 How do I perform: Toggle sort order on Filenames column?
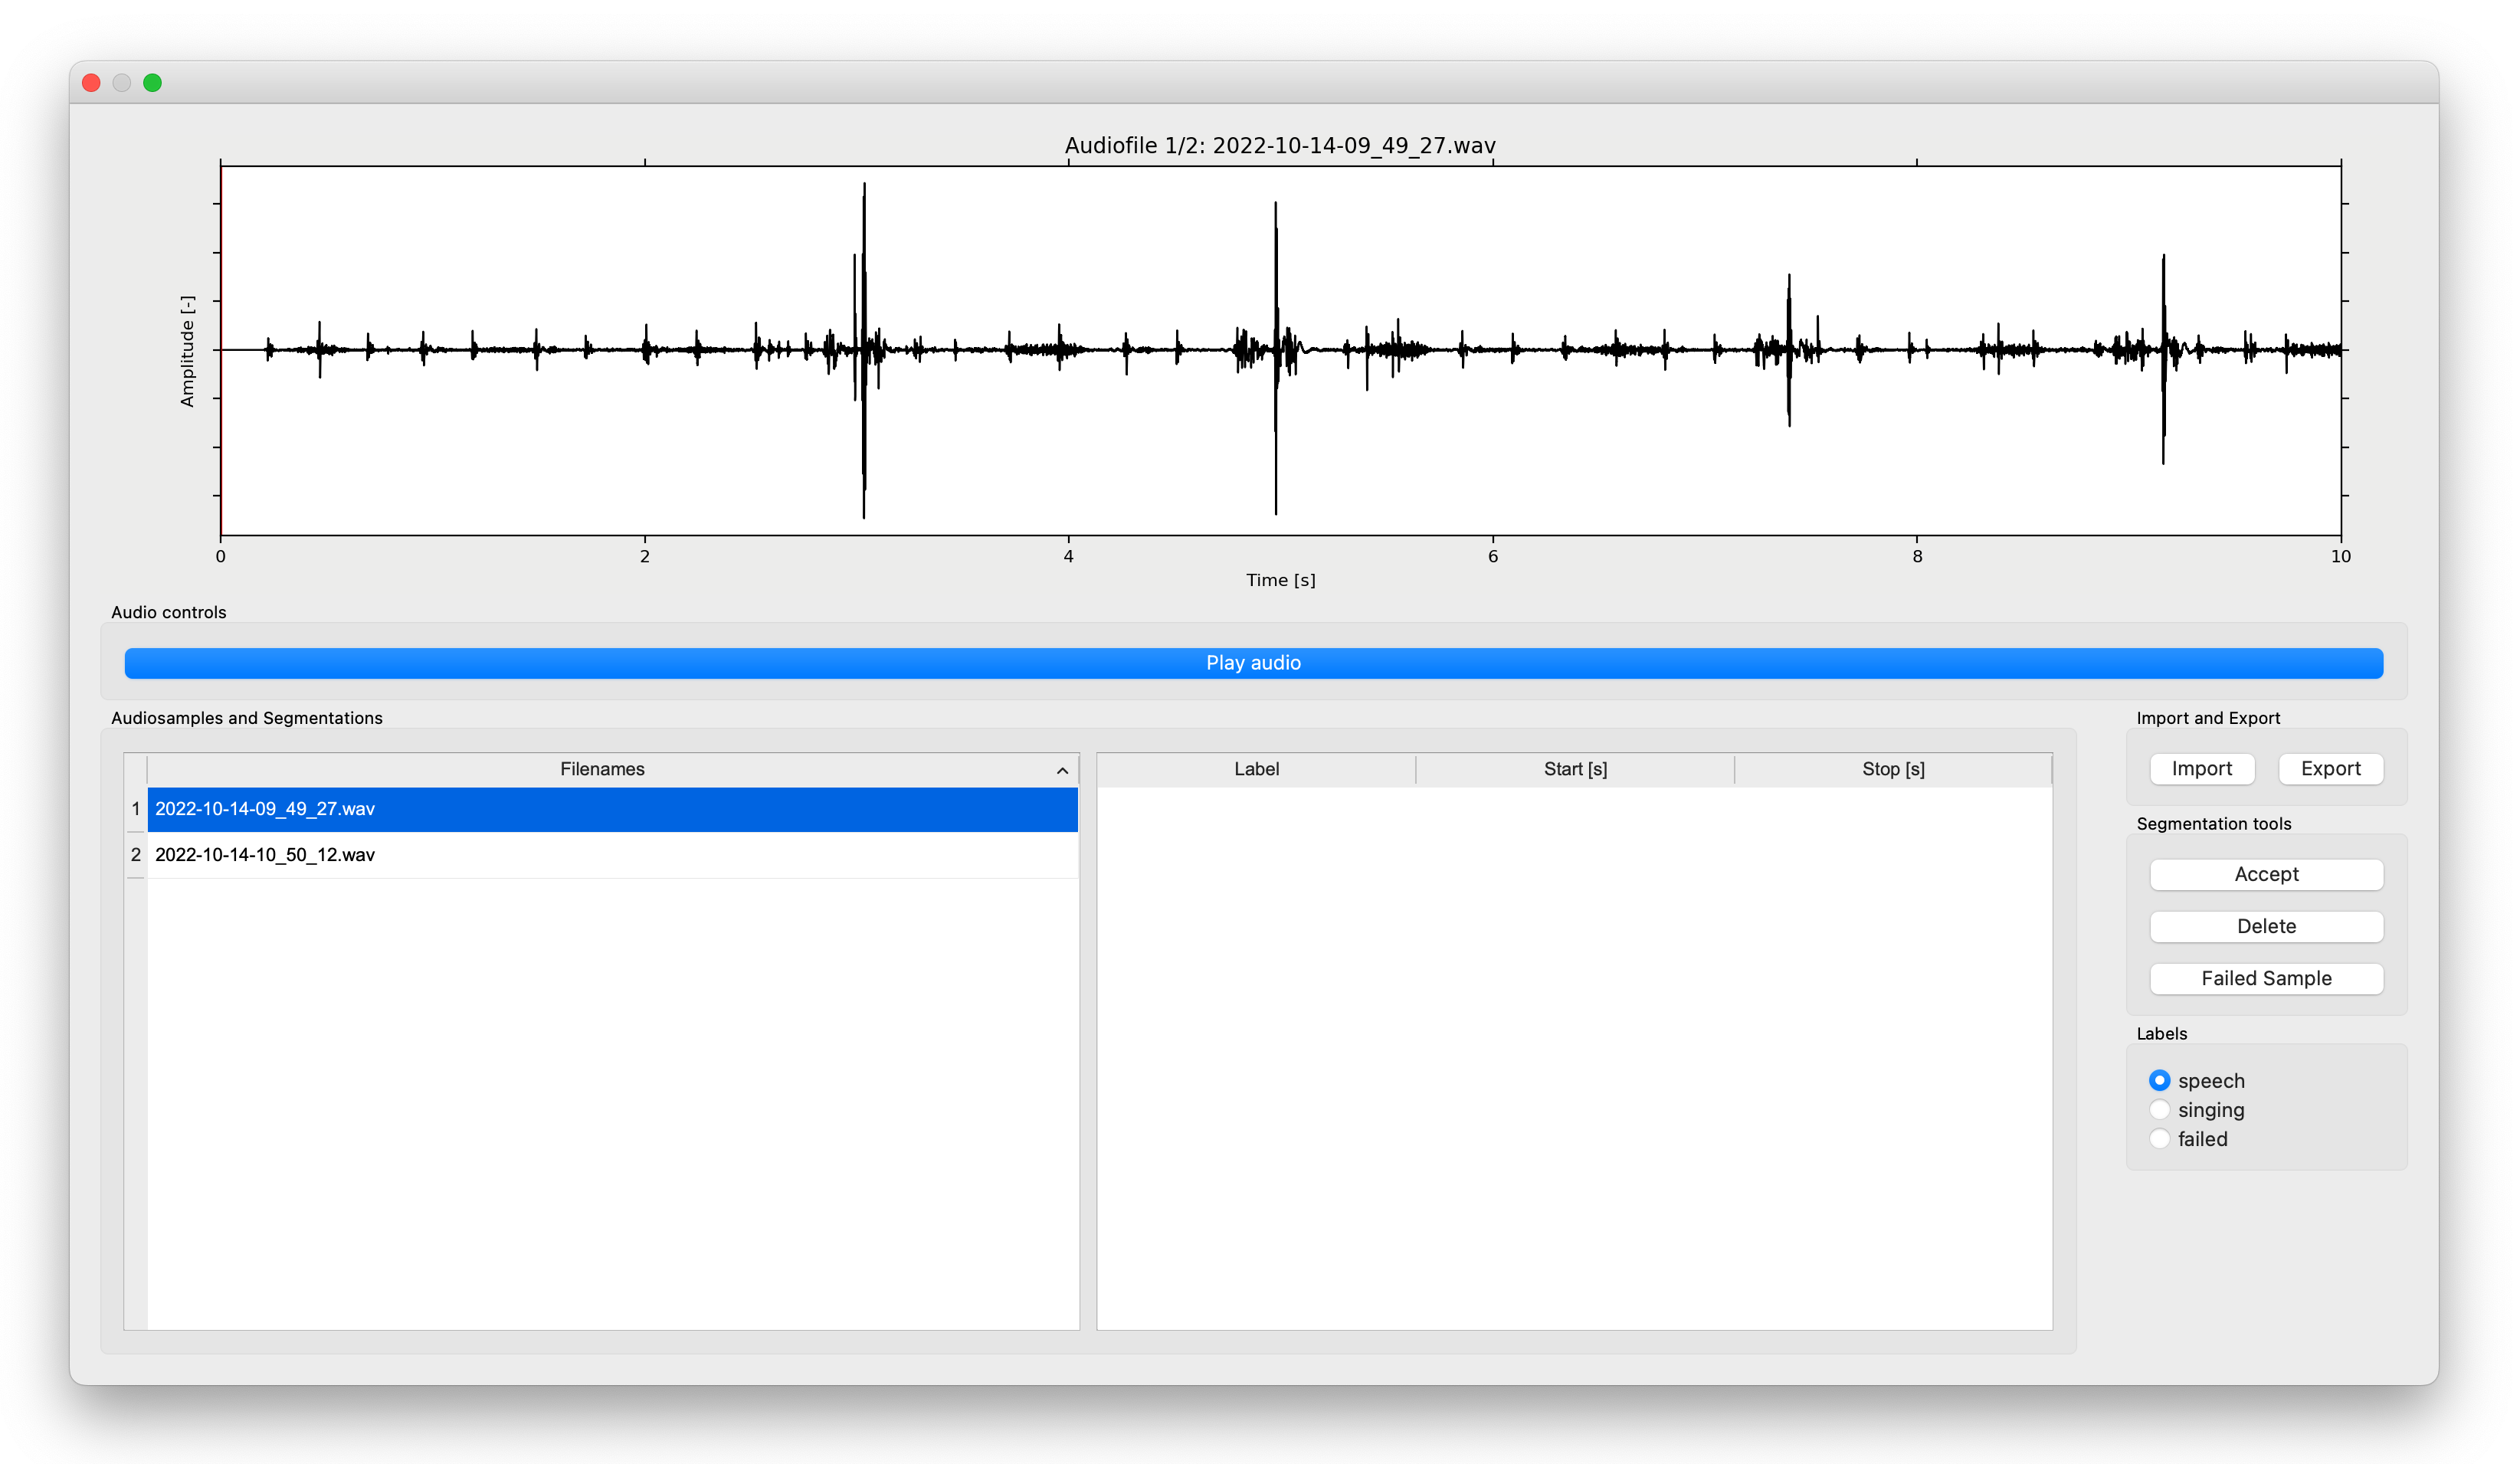point(1062,770)
